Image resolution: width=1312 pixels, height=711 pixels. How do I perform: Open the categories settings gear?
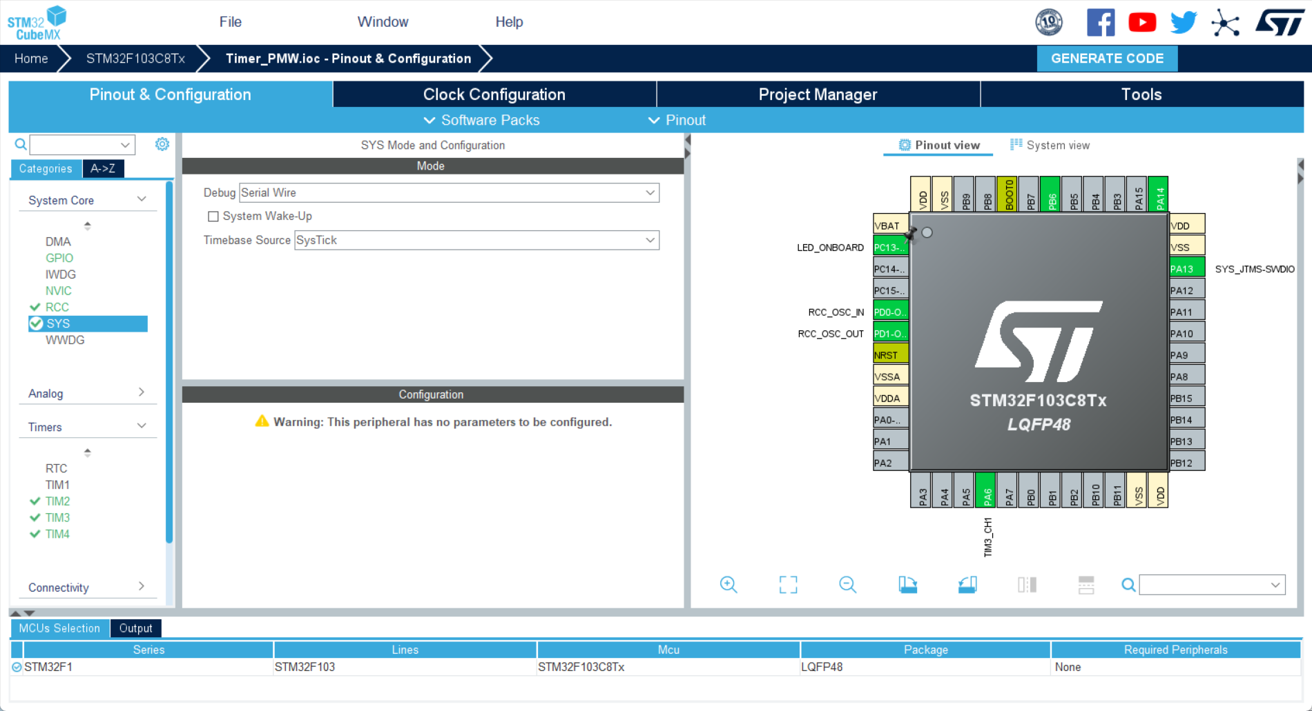point(162,144)
